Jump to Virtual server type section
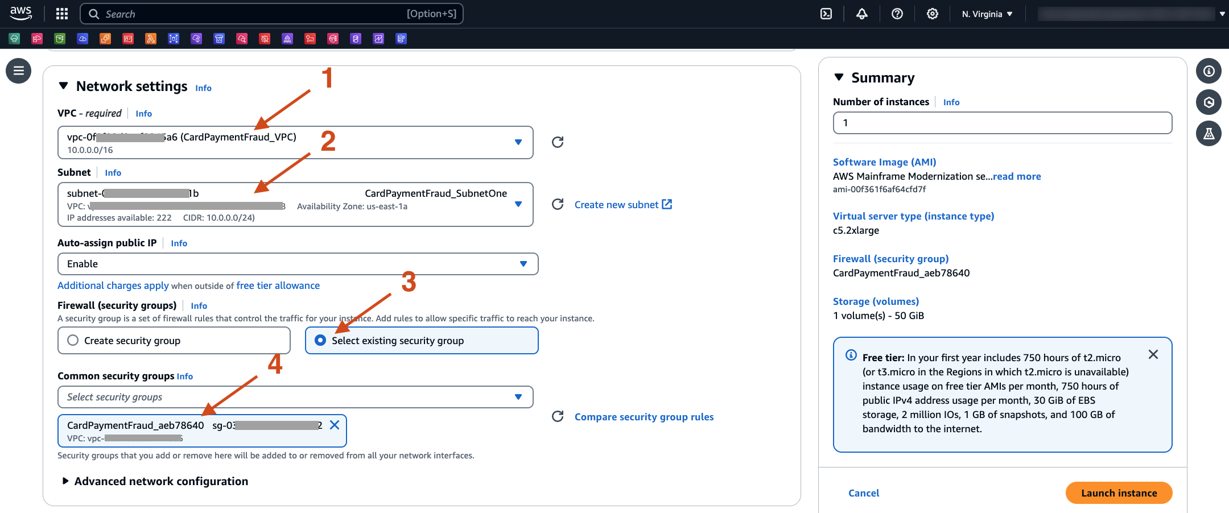The image size is (1229, 513). pos(913,216)
